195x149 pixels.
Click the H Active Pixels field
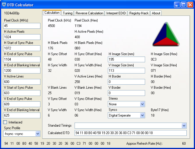(x=22, y=37)
